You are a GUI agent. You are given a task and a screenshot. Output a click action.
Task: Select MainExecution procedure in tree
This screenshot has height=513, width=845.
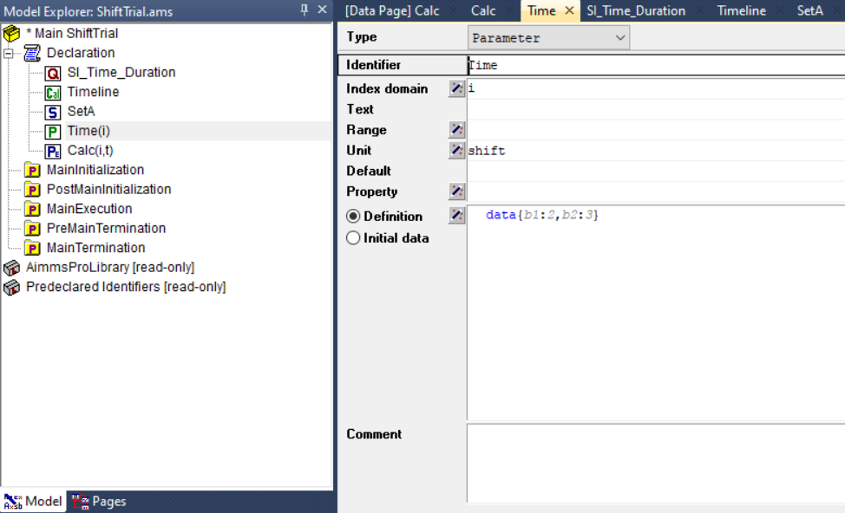coord(88,209)
